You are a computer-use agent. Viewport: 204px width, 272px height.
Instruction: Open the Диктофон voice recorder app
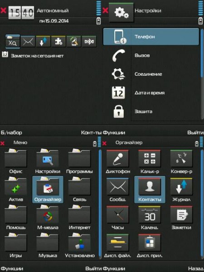click(x=118, y=162)
